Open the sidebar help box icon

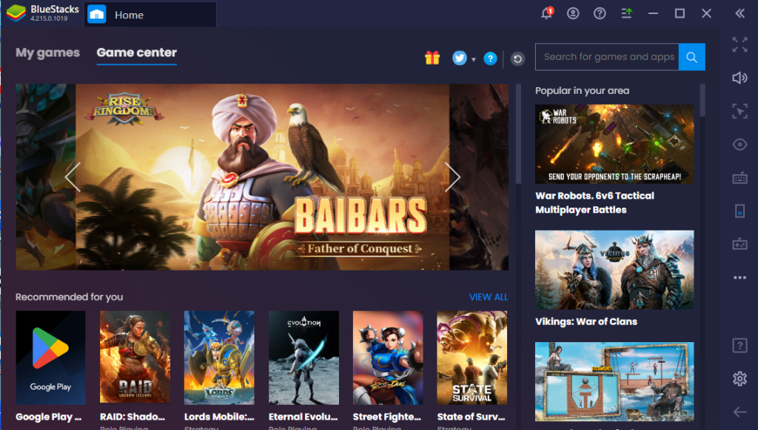(739, 346)
